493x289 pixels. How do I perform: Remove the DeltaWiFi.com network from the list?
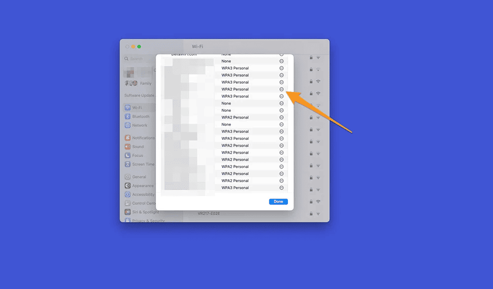click(282, 55)
